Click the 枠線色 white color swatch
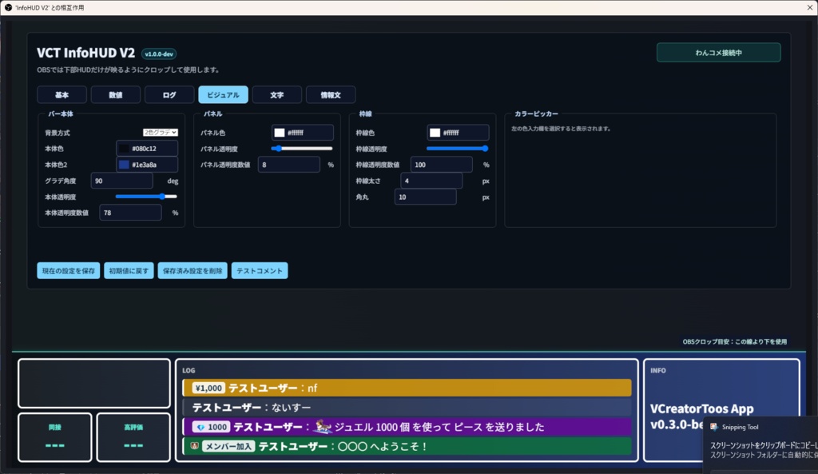Viewport: 818px width, 474px height. tap(435, 133)
